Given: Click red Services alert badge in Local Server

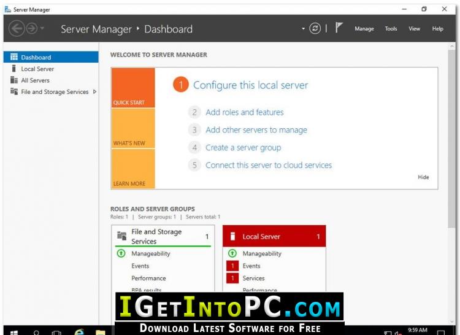Looking at the screenshot, I should pyautogui.click(x=232, y=278).
